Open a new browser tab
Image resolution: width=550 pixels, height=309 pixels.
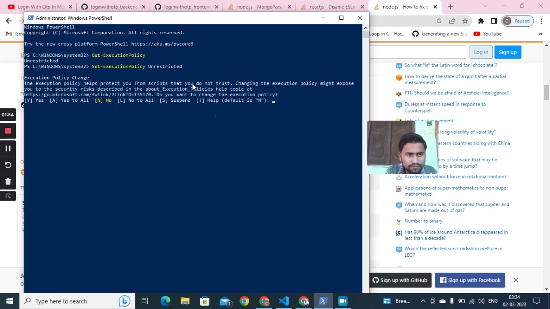coord(450,7)
